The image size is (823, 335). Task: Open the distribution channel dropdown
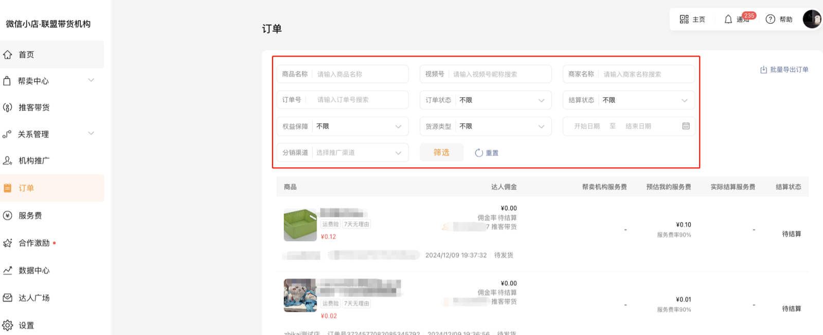click(x=343, y=153)
